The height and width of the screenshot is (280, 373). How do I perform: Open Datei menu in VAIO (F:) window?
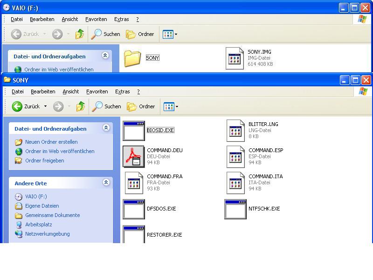click(17, 19)
